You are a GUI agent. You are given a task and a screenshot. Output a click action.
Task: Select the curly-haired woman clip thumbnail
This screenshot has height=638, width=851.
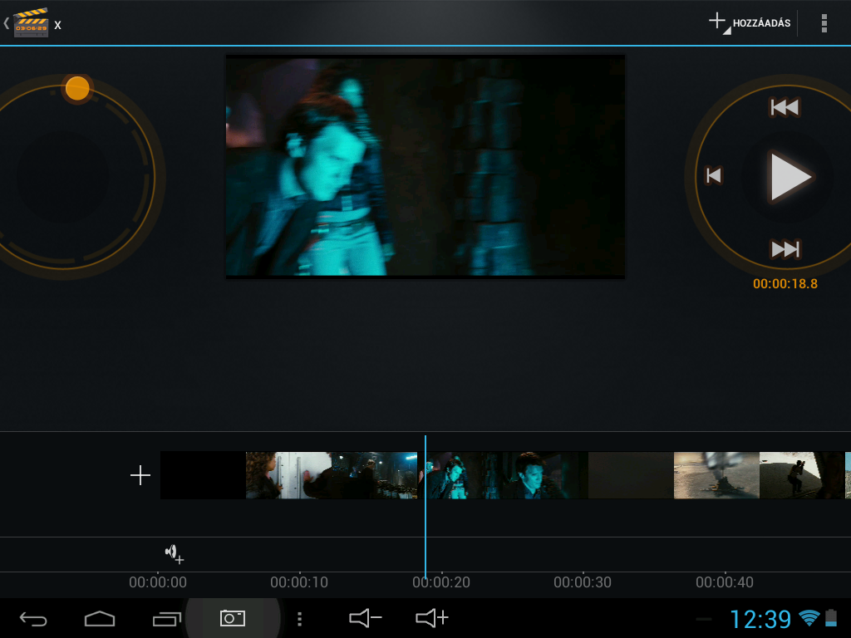tap(288, 475)
